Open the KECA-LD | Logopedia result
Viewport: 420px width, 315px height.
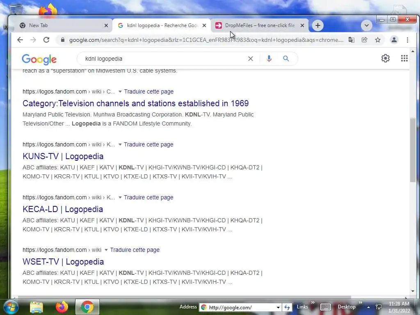click(x=63, y=209)
